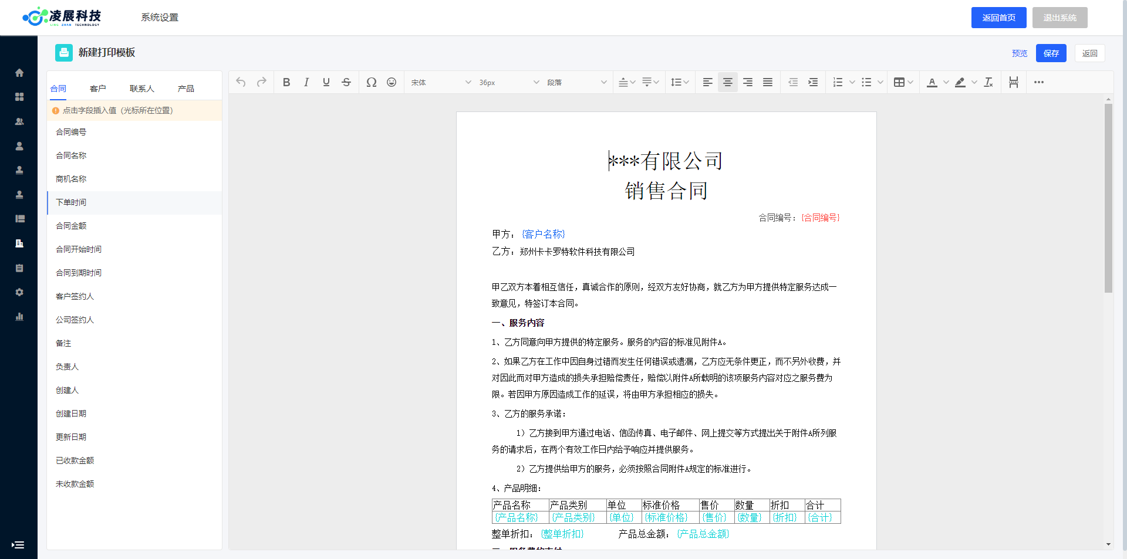The width and height of the screenshot is (1127, 559).
Task: Toggle strikethrough formatting
Action: point(346,82)
